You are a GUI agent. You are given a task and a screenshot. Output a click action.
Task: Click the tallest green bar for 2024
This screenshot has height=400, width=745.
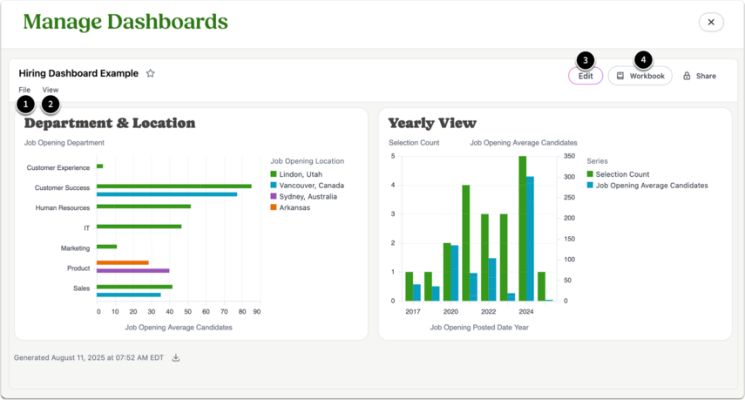click(523, 228)
